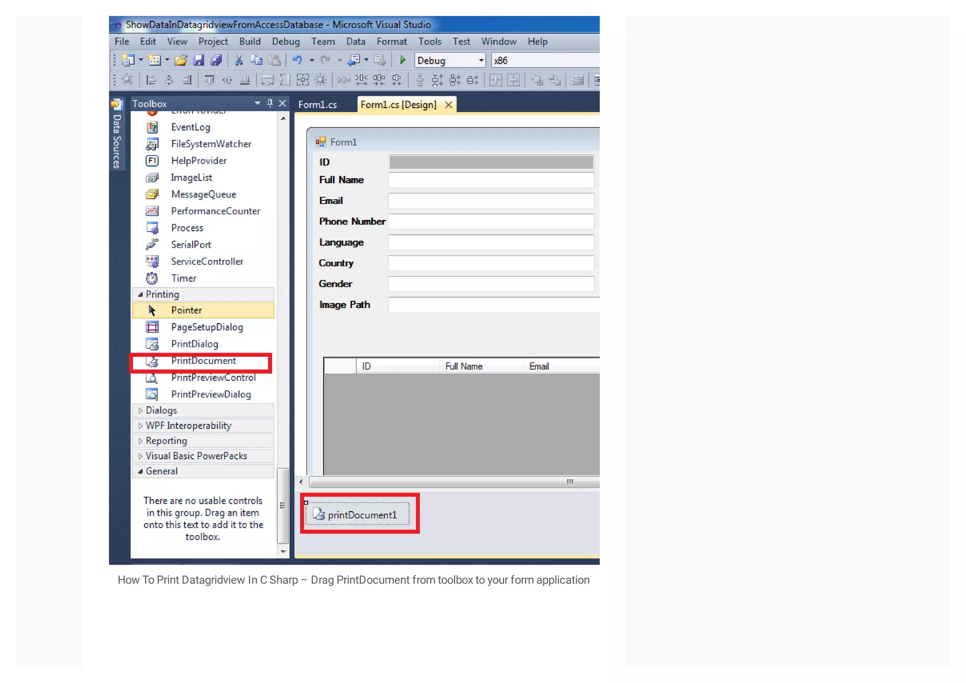Open the Undo history dropdown arrow
This screenshot has width=966, height=683.
click(311, 60)
